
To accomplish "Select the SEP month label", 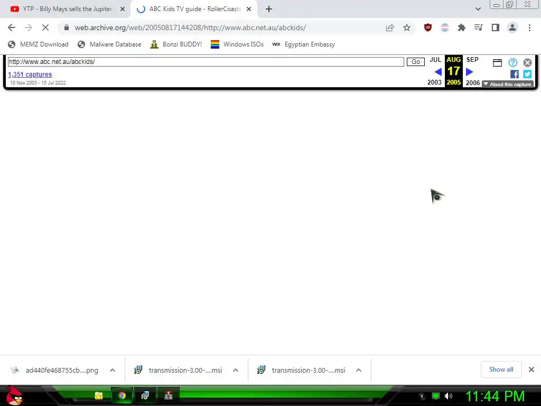I will pyautogui.click(x=472, y=60).
